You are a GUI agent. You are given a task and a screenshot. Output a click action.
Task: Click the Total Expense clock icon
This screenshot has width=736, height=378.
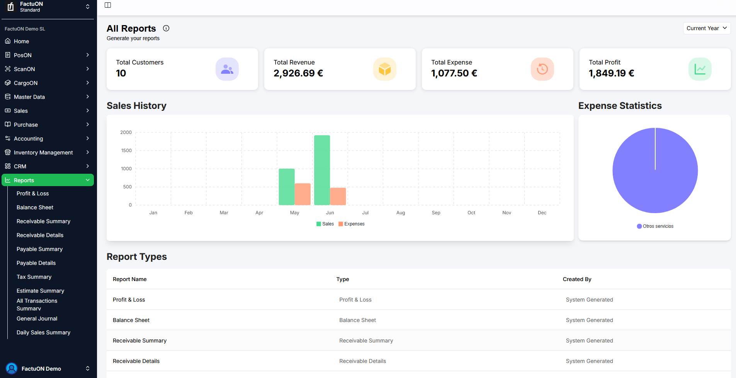(x=542, y=69)
